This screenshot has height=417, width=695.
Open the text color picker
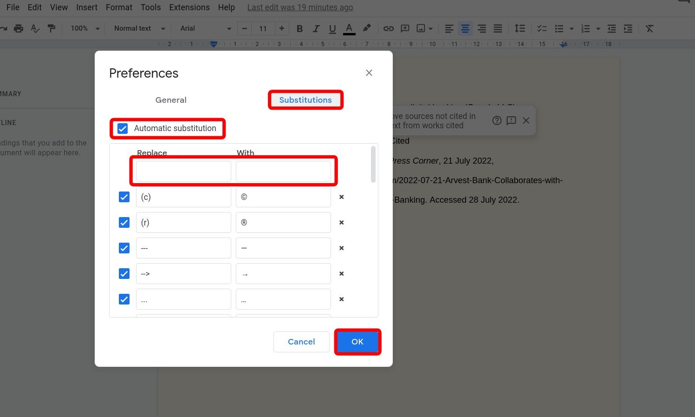click(349, 28)
